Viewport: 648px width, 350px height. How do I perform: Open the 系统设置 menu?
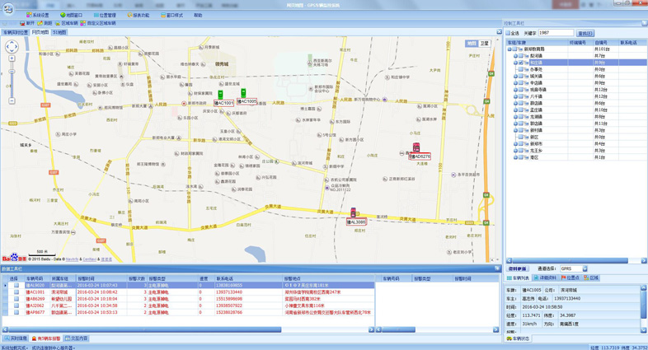pos(38,15)
